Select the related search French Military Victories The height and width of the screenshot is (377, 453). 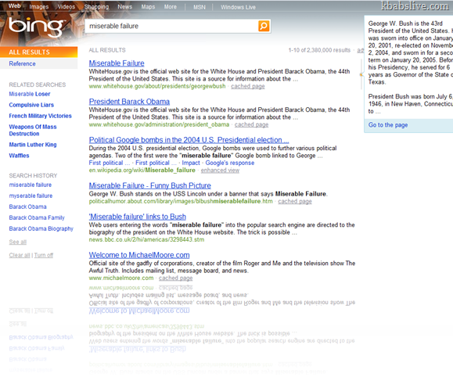pos(40,116)
